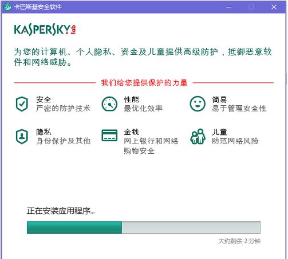Close the Kaspersky installer window
The image size is (288, 259).
[274, 7]
